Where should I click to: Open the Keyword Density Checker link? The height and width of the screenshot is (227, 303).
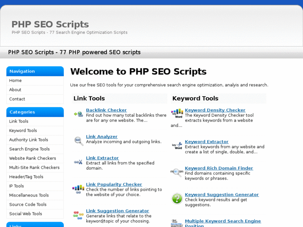point(215,110)
